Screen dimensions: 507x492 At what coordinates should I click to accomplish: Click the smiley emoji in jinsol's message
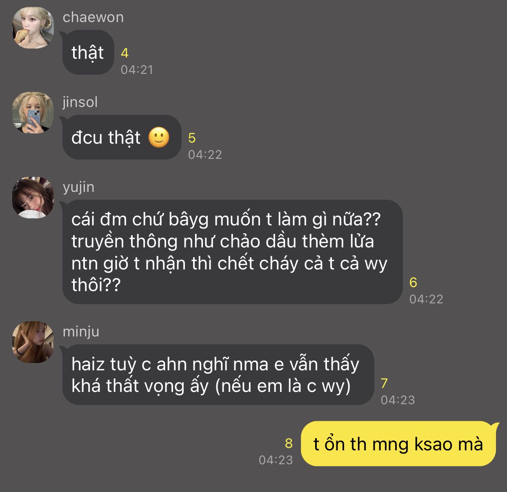click(159, 138)
